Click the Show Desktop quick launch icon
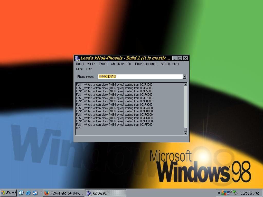Screen dimensions: 263x197 pos(21,193)
